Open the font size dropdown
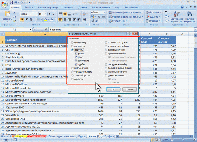Image resolution: width=197 pixels, height=142 pixels. pyautogui.click(x=45, y=14)
